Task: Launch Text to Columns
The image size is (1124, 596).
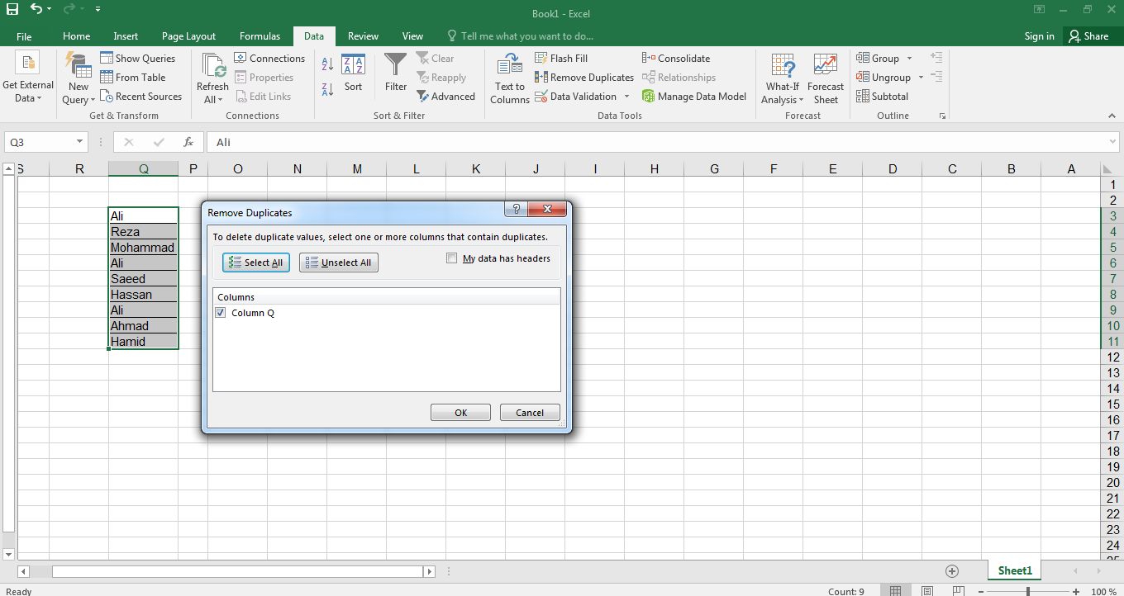Action: point(510,78)
